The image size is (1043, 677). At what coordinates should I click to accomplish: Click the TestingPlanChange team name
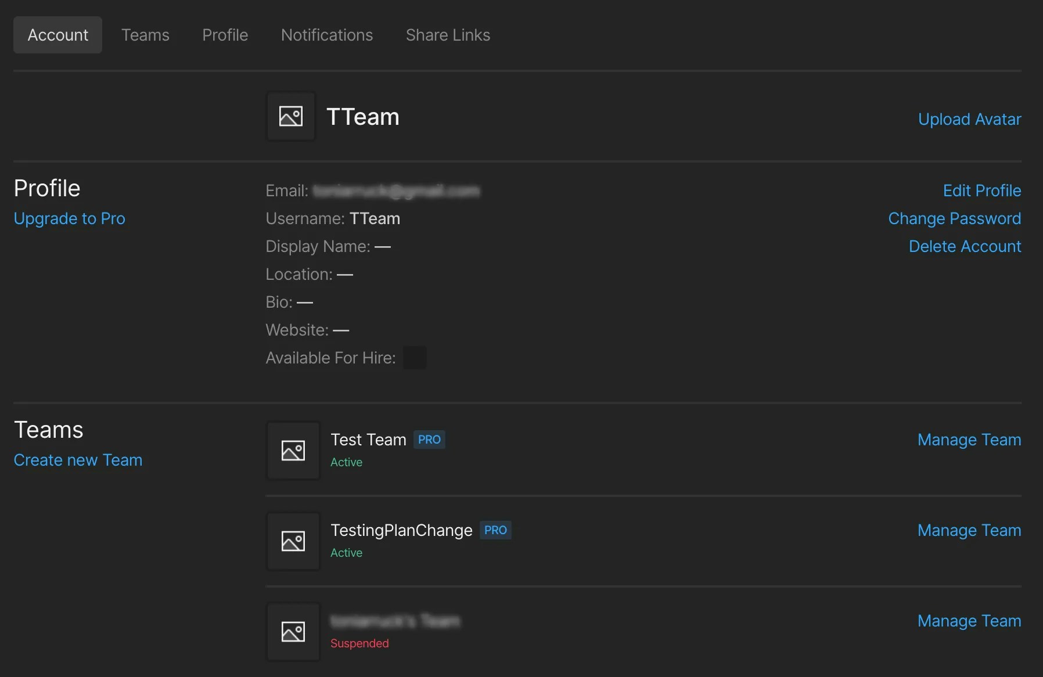tap(401, 530)
